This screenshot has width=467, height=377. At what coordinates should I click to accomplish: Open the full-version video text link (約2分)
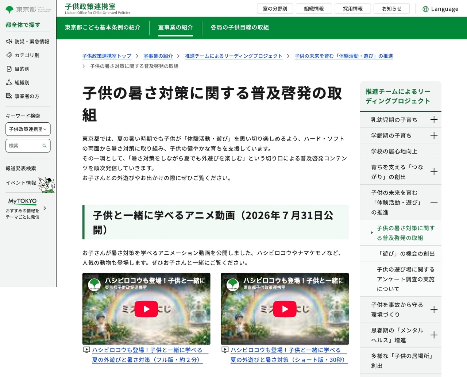pos(147,355)
